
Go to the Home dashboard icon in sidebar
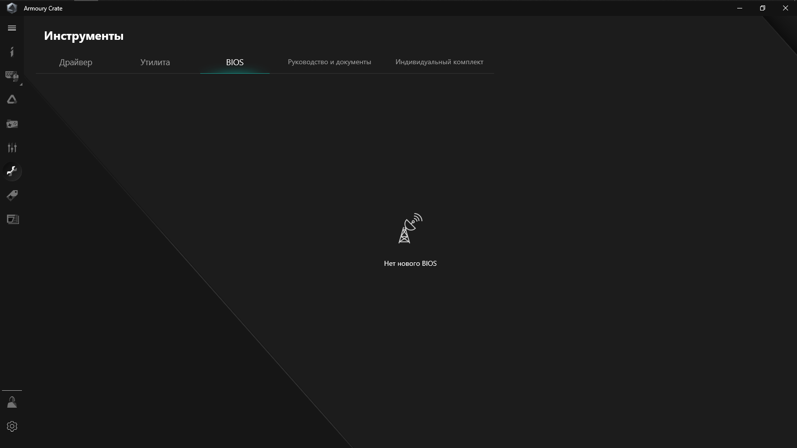(x=12, y=52)
